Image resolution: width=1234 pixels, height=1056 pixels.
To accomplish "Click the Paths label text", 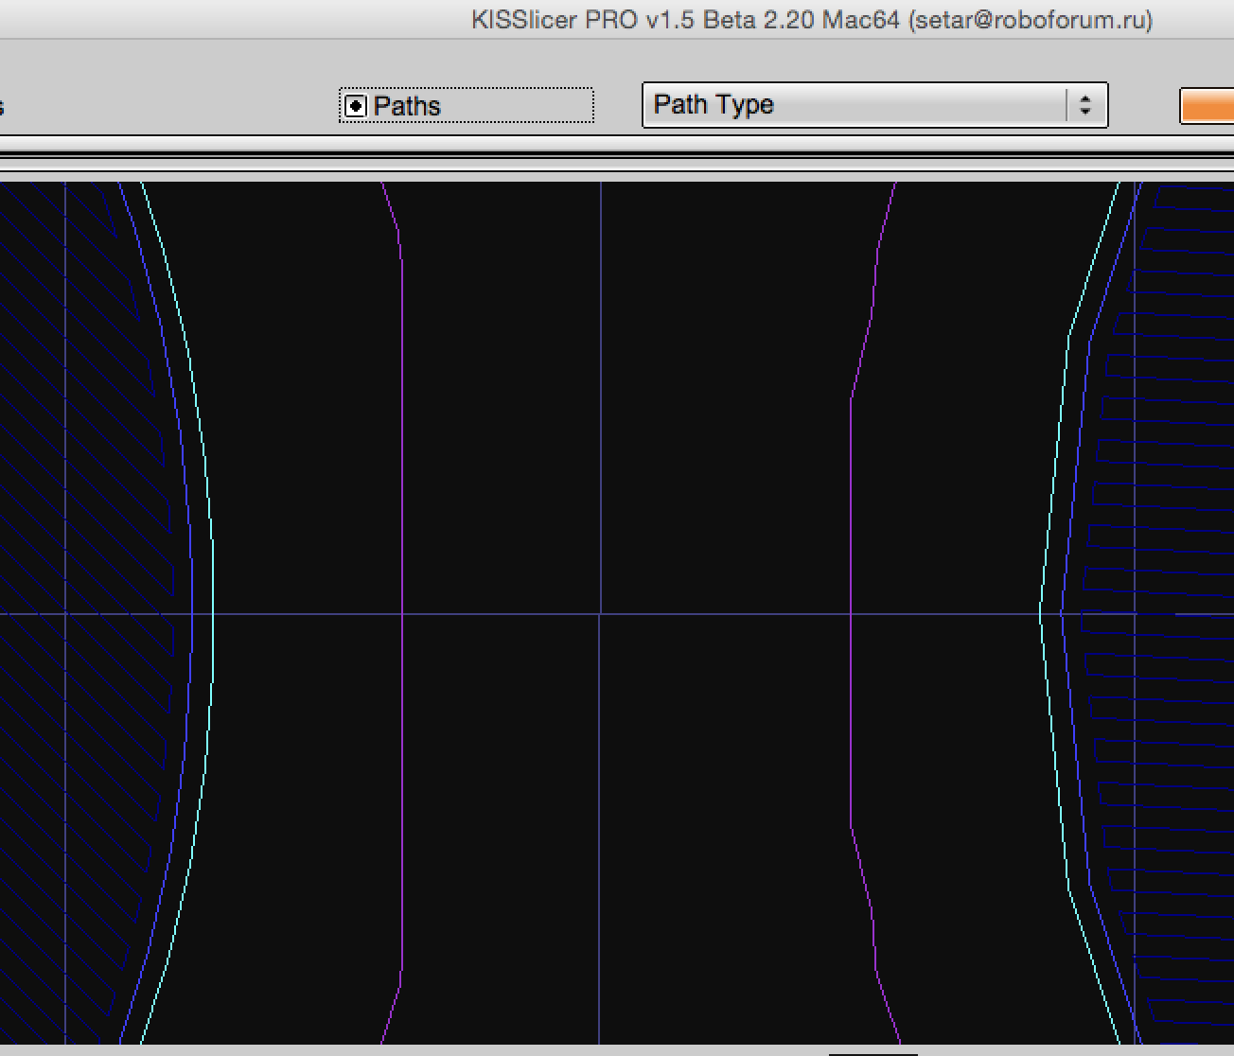I will [x=407, y=106].
